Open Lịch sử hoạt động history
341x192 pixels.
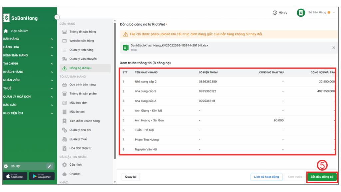click(266, 177)
